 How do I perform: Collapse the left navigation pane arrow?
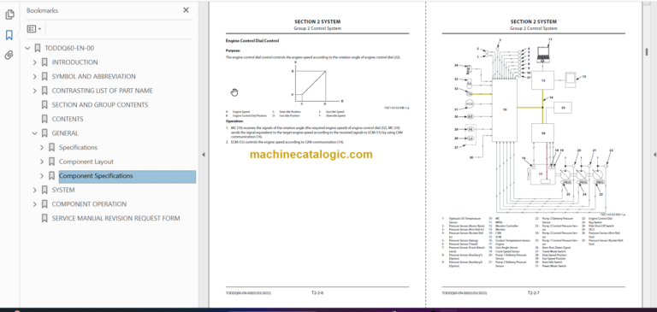click(x=204, y=155)
